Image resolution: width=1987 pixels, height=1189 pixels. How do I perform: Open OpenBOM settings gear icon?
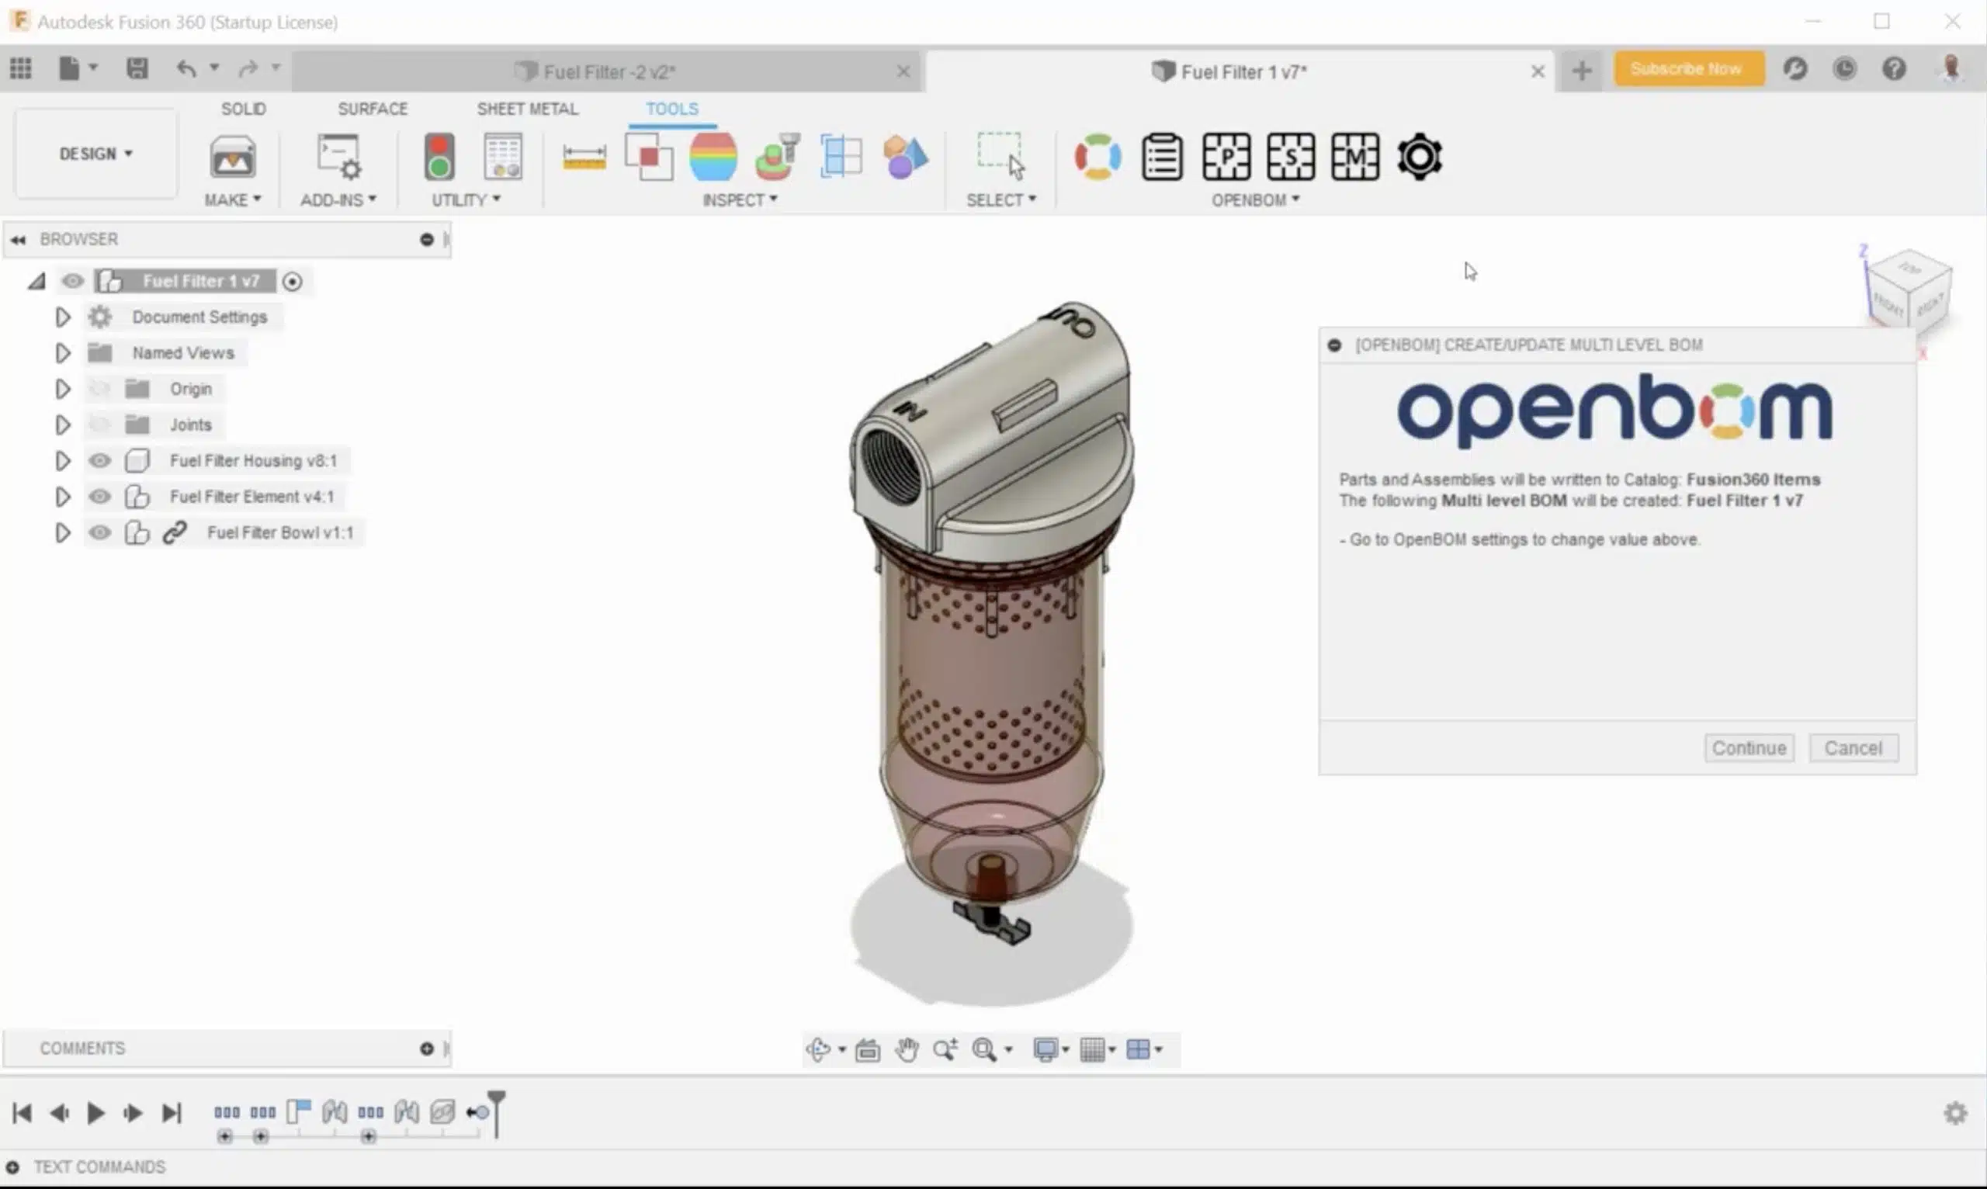[1420, 156]
